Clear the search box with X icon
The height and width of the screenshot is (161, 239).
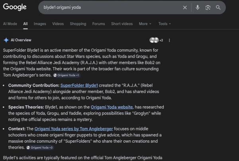click(x=185, y=8)
